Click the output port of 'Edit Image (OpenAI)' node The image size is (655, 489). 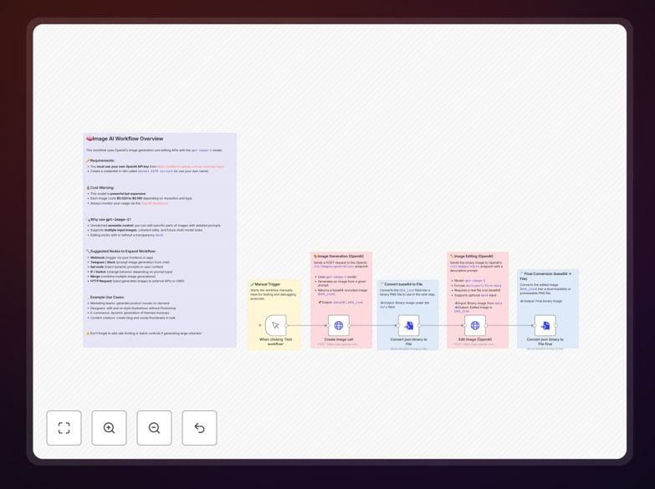coord(486,325)
